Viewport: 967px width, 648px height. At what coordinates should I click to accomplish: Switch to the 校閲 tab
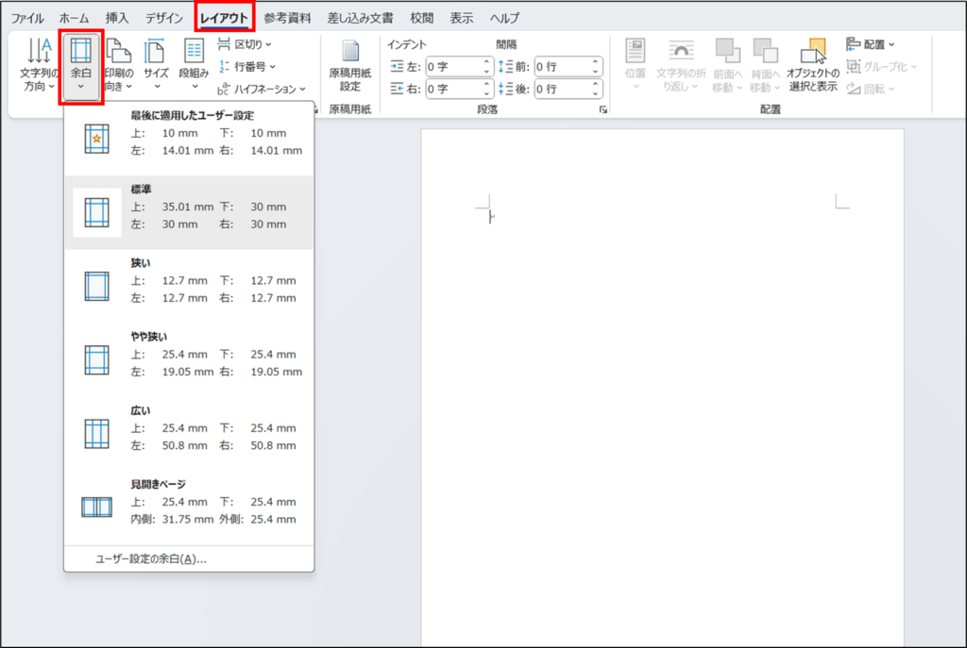pos(422,18)
